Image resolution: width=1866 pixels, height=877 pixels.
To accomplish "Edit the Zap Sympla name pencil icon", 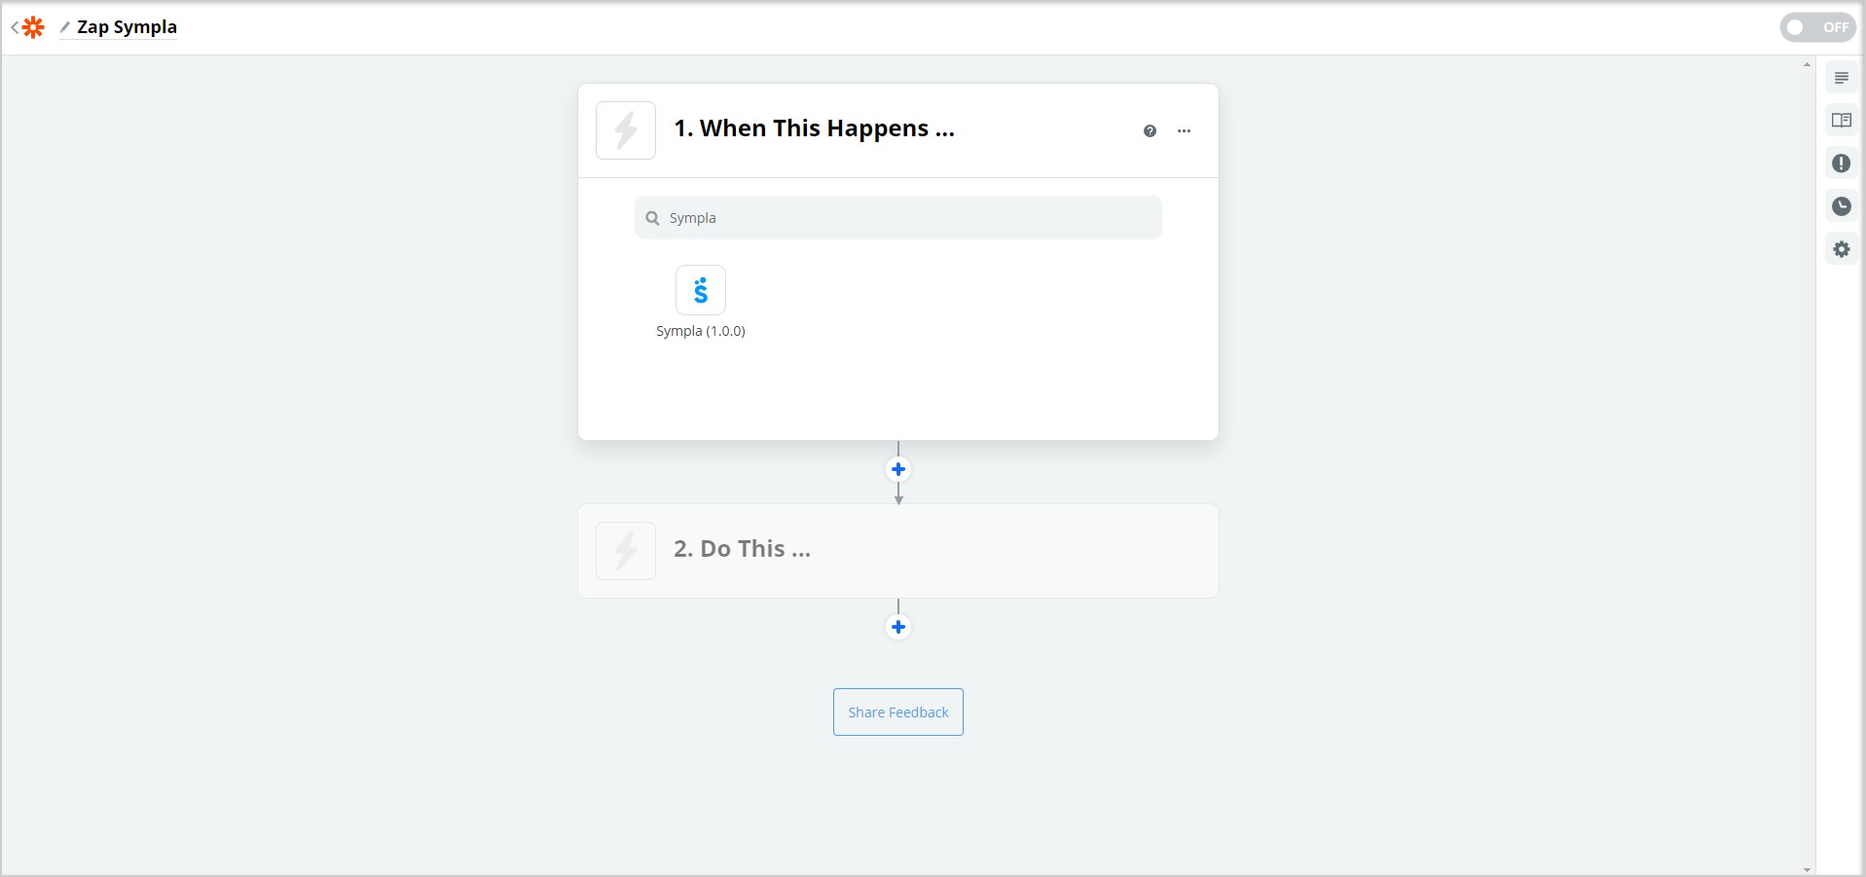I will pos(65,27).
